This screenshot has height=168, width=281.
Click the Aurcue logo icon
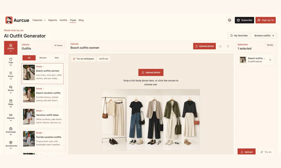[9, 20]
